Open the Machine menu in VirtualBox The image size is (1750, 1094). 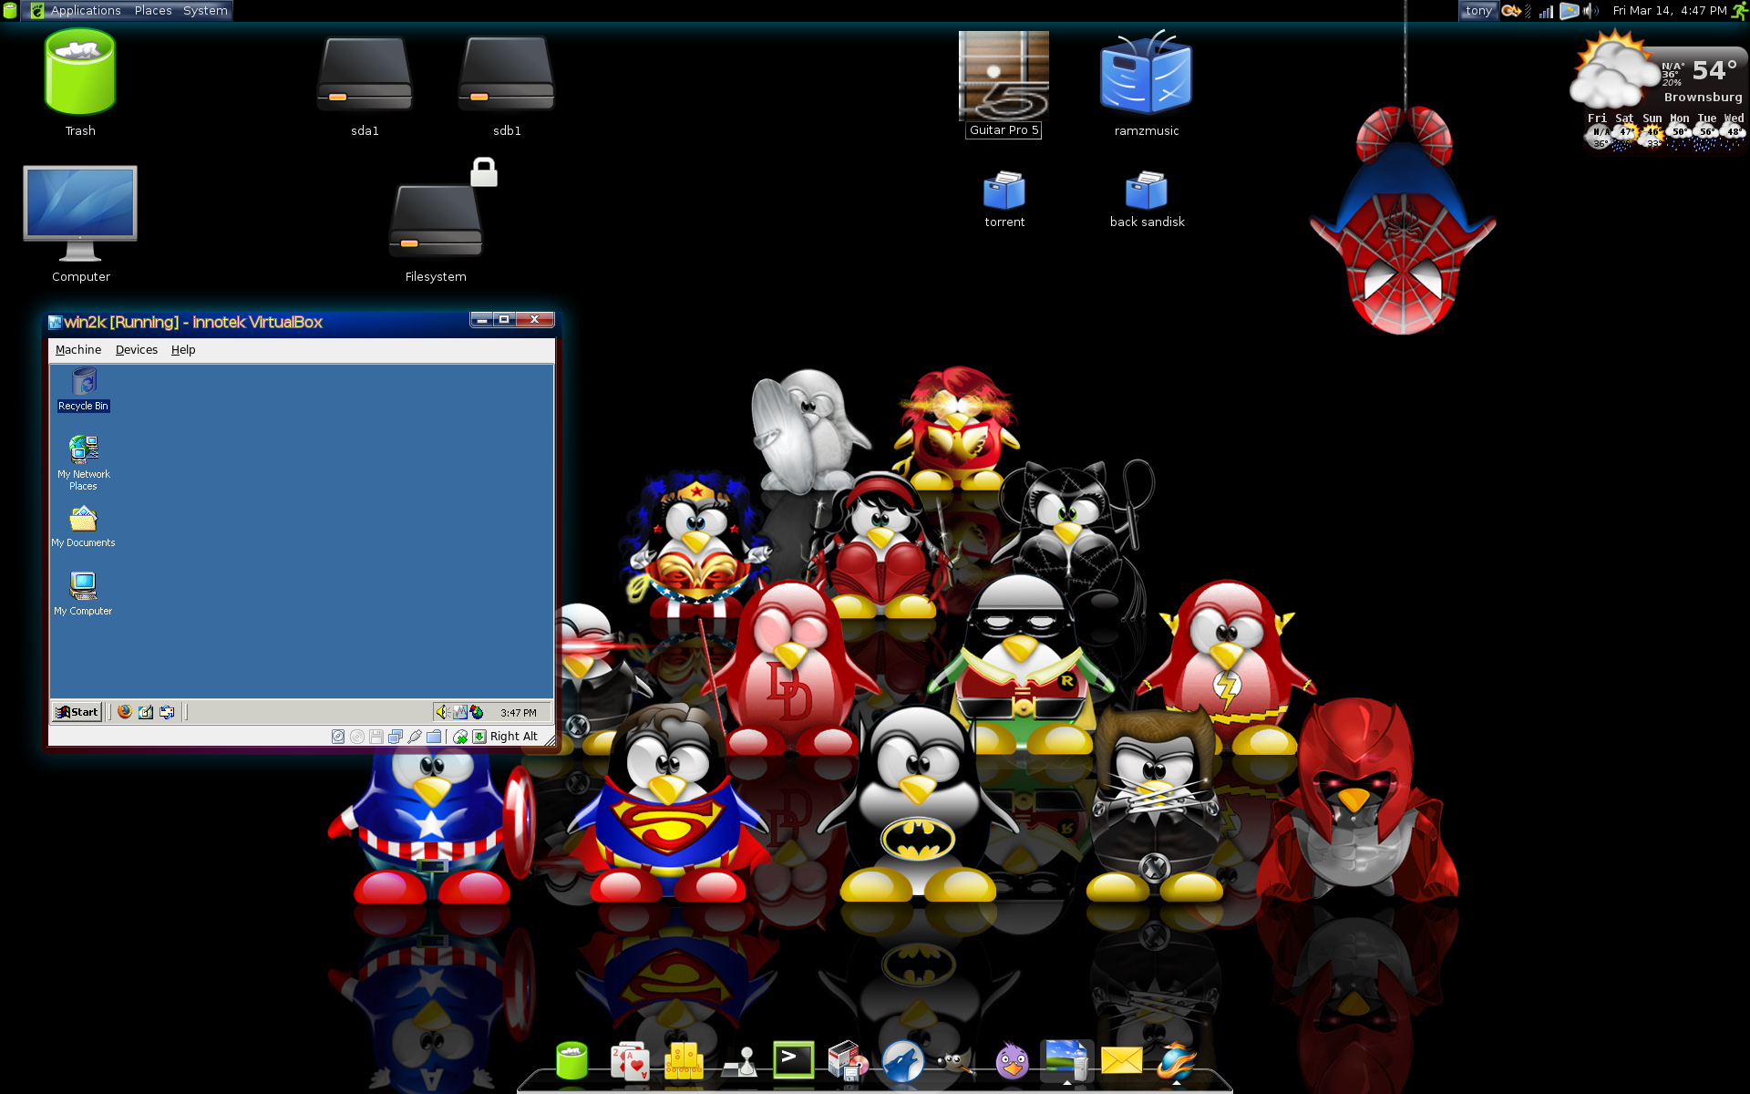(x=78, y=350)
